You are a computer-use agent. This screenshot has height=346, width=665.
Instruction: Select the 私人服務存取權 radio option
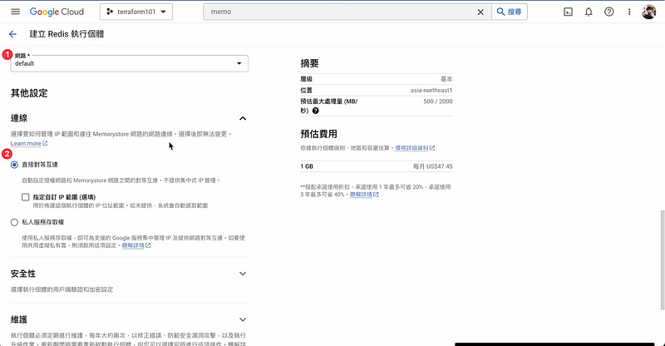click(14, 222)
